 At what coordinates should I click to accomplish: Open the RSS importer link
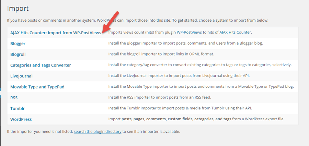pyautogui.click(x=14, y=98)
